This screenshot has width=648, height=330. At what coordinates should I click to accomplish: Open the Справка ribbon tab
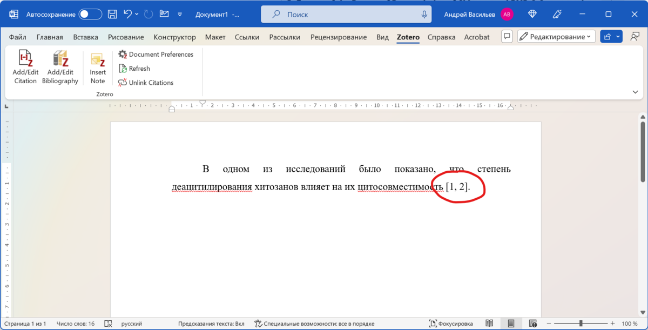(x=441, y=37)
